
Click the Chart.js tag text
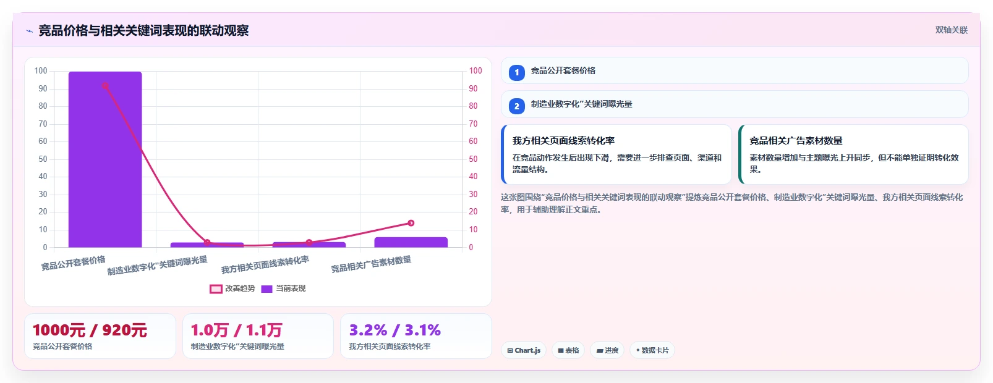(x=527, y=350)
